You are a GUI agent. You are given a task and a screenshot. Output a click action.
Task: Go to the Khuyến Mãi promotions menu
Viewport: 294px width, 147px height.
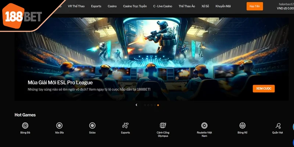[x=223, y=6]
